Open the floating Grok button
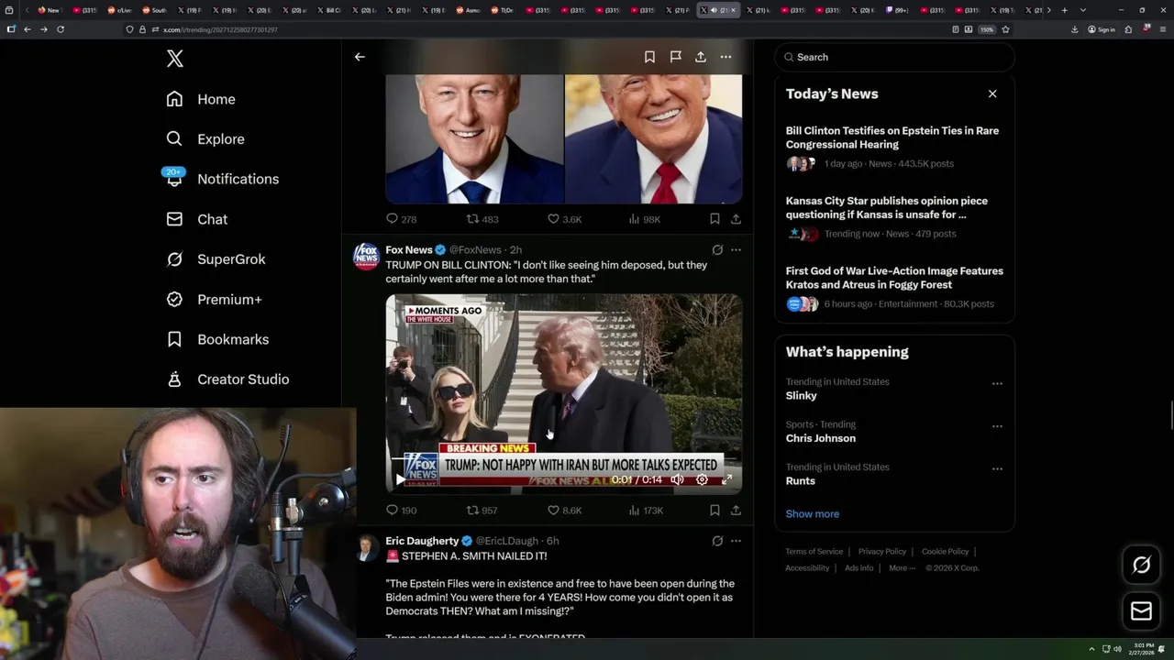 (x=1141, y=566)
